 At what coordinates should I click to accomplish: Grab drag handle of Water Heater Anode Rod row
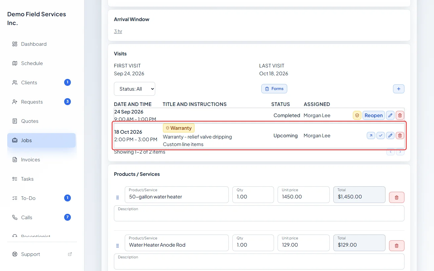click(x=118, y=246)
